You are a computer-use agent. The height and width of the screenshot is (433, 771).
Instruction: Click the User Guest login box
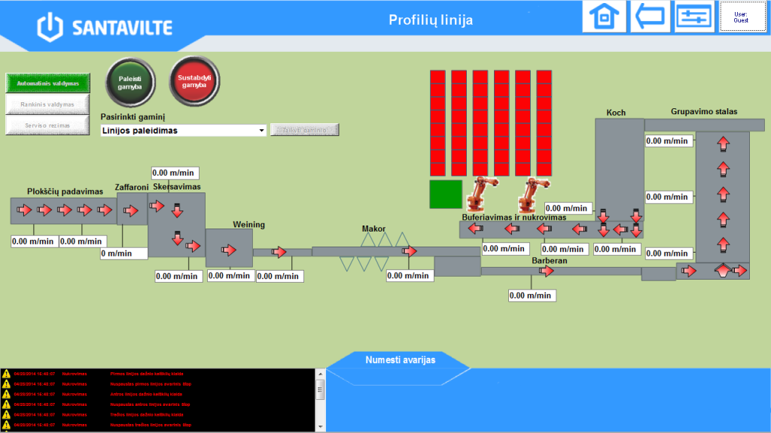point(741,17)
